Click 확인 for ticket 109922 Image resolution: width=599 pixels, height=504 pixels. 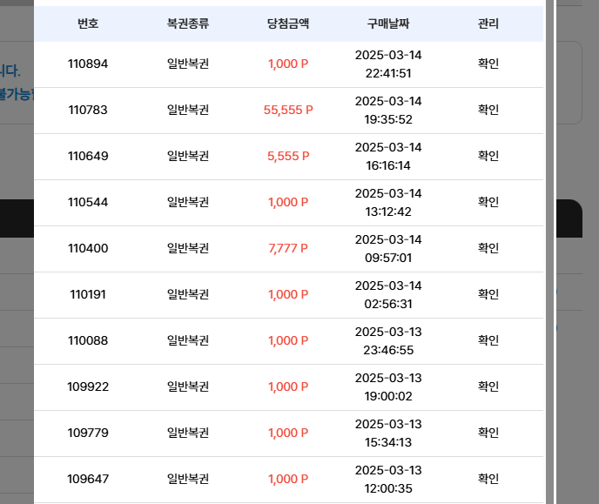[x=488, y=386]
